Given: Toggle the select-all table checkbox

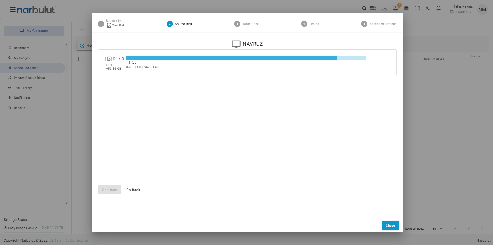Looking at the screenshot, I should click(81, 59).
